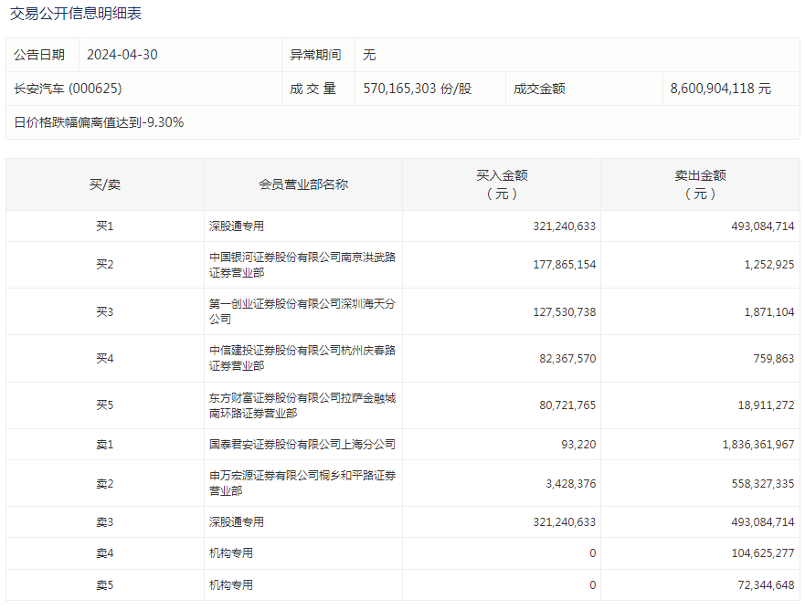Click the 成交金额 value 8,600,904,118 元

pos(720,89)
